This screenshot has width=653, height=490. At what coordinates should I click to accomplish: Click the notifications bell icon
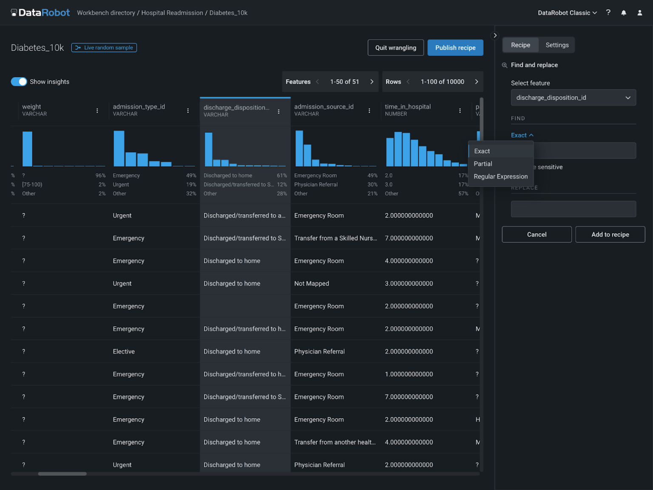[x=624, y=12]
